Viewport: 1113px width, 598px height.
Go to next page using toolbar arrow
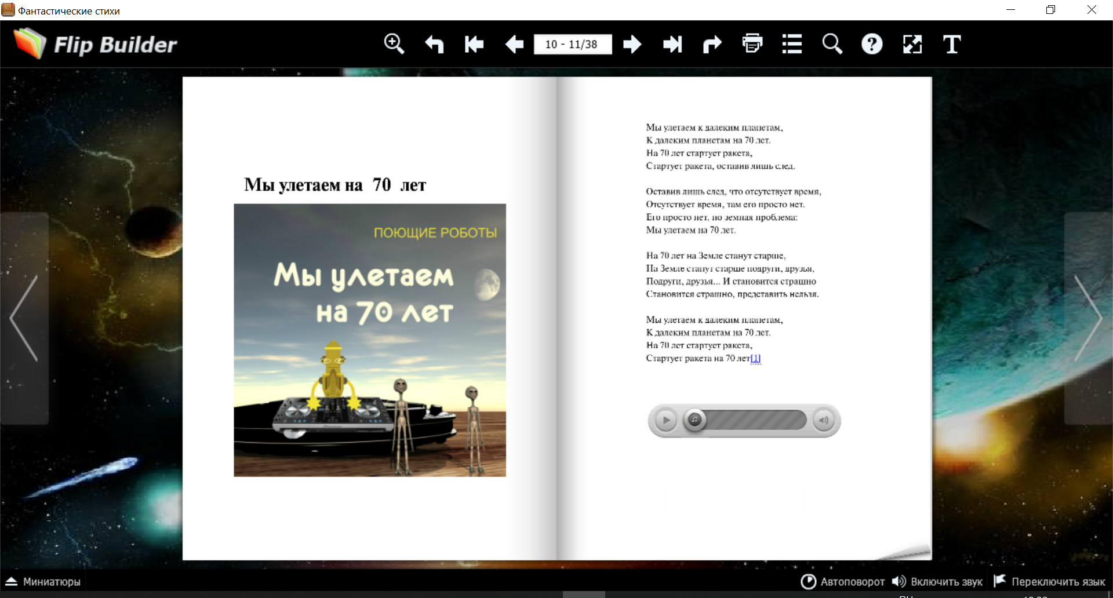(x=632, y=44)
